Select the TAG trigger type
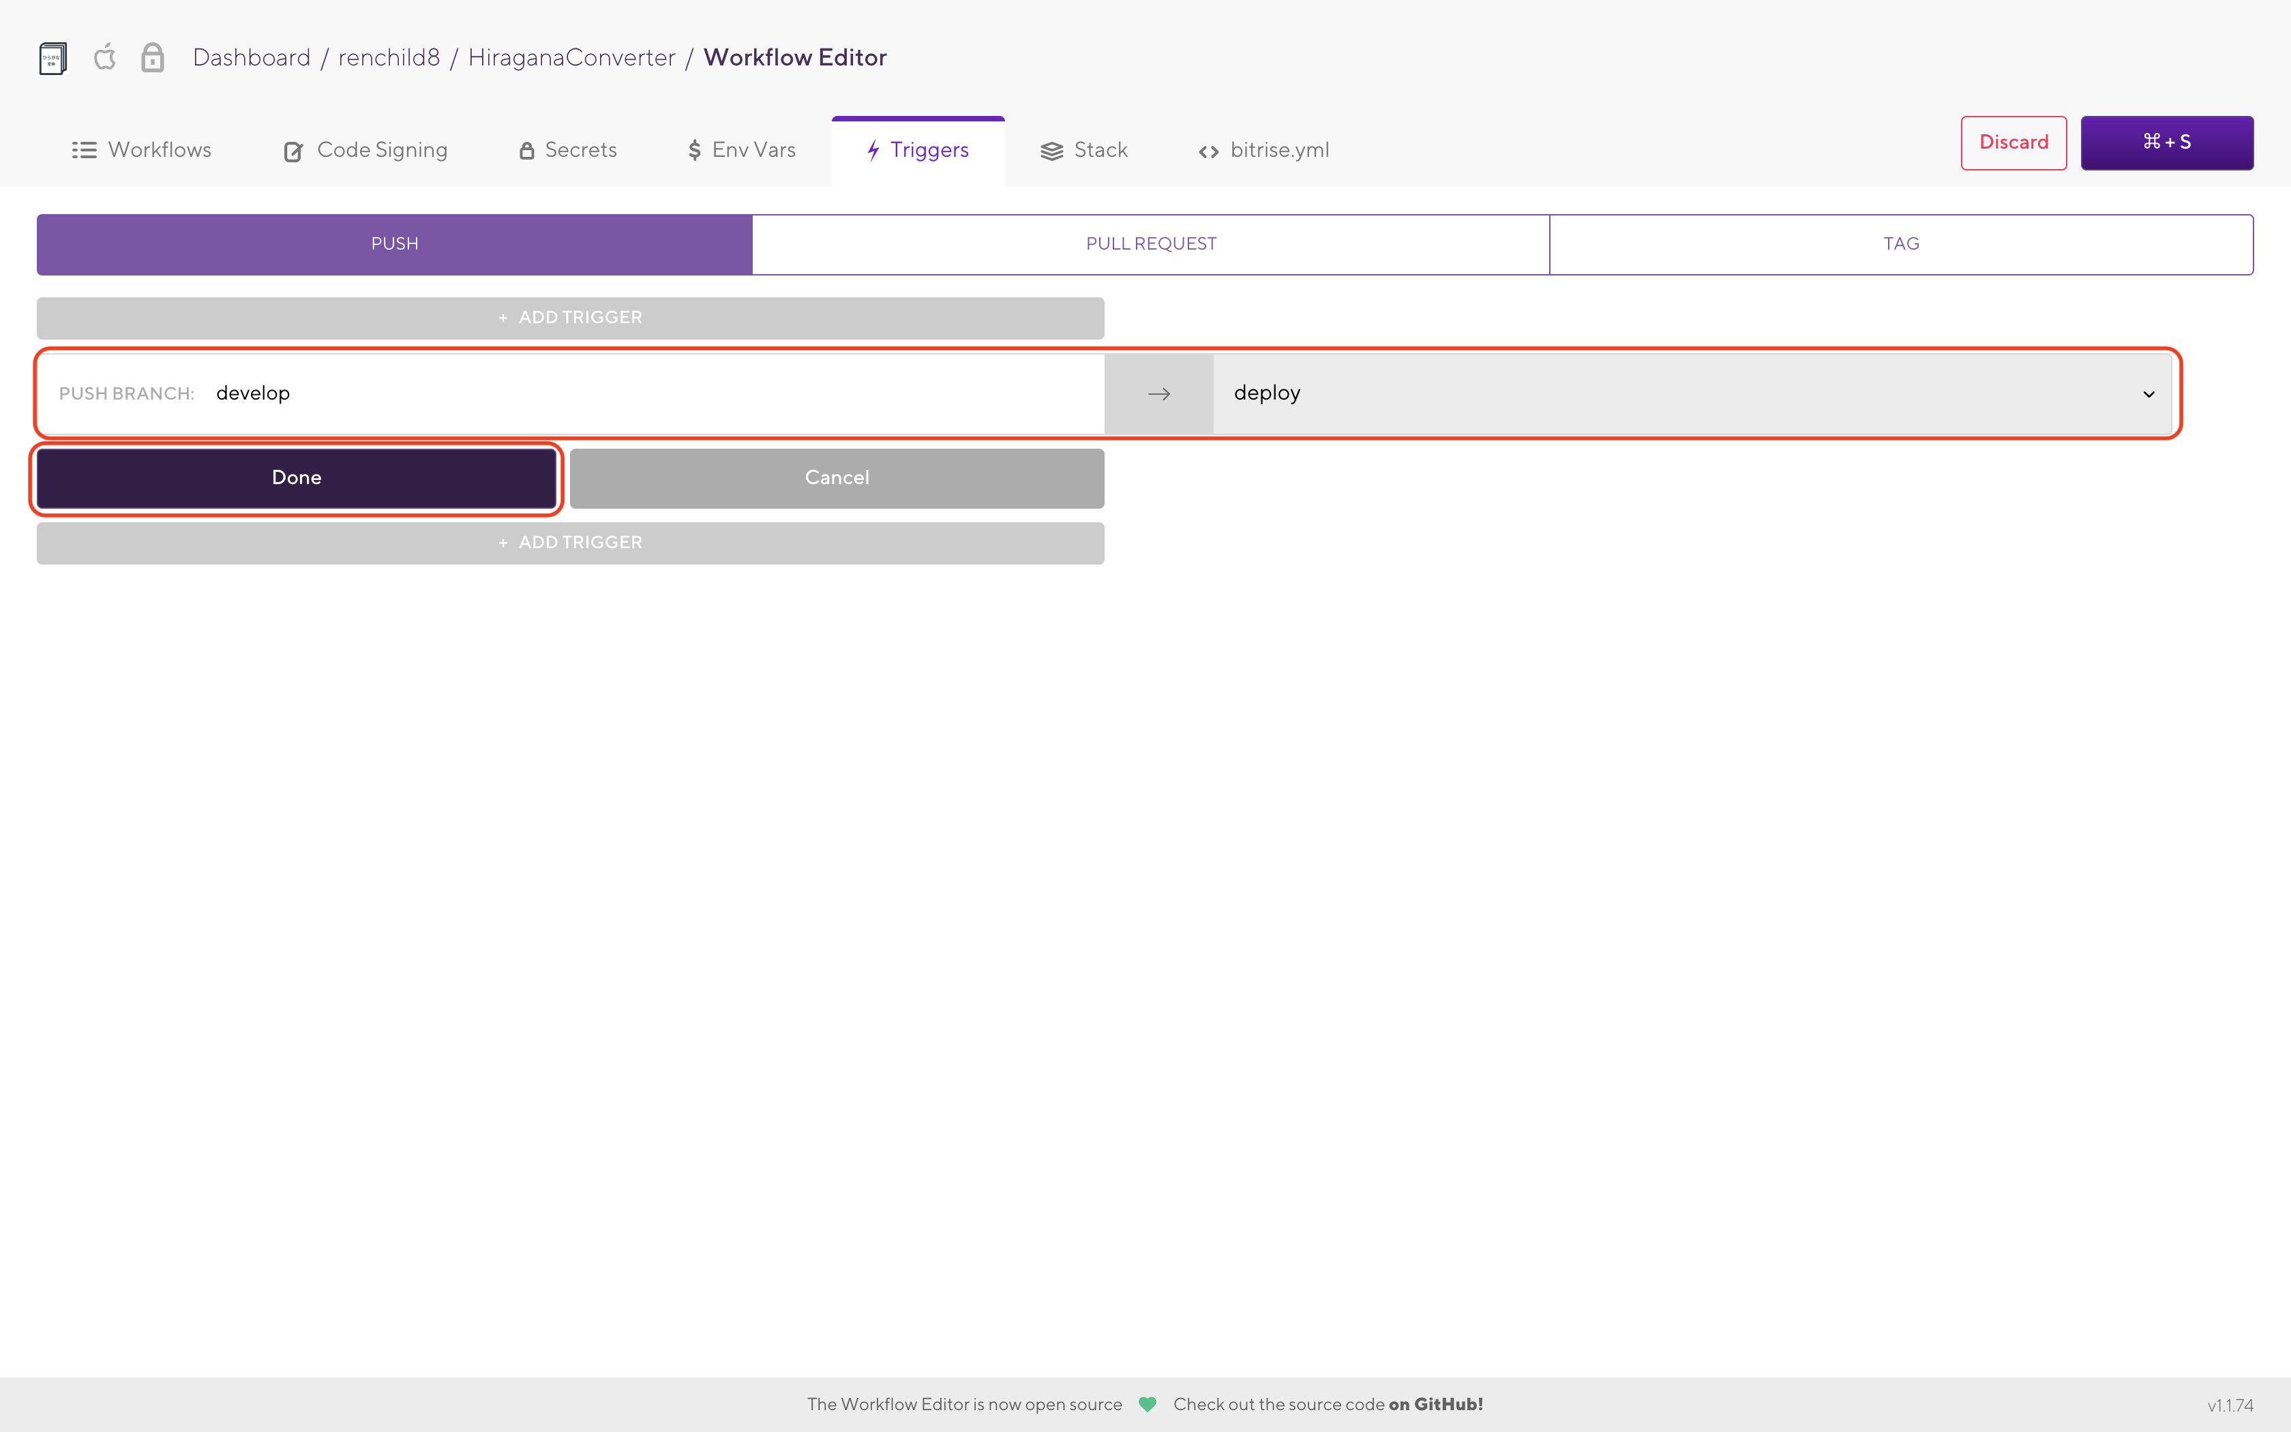Image resolution: width=2291 pixels, height=1432 pixels. 1901,244
